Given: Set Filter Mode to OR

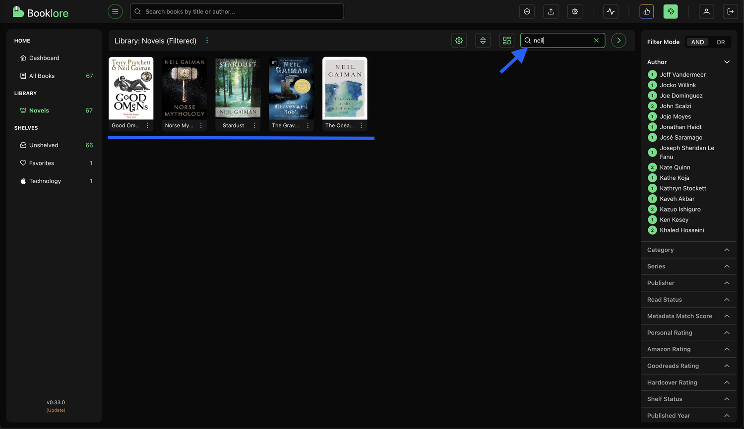Looking at the screenshot, I should [721, 42].
